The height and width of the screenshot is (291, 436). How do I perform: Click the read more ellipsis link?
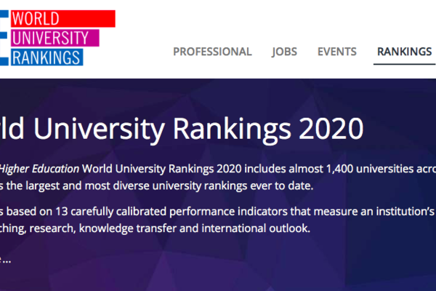[x=5, y=260]
